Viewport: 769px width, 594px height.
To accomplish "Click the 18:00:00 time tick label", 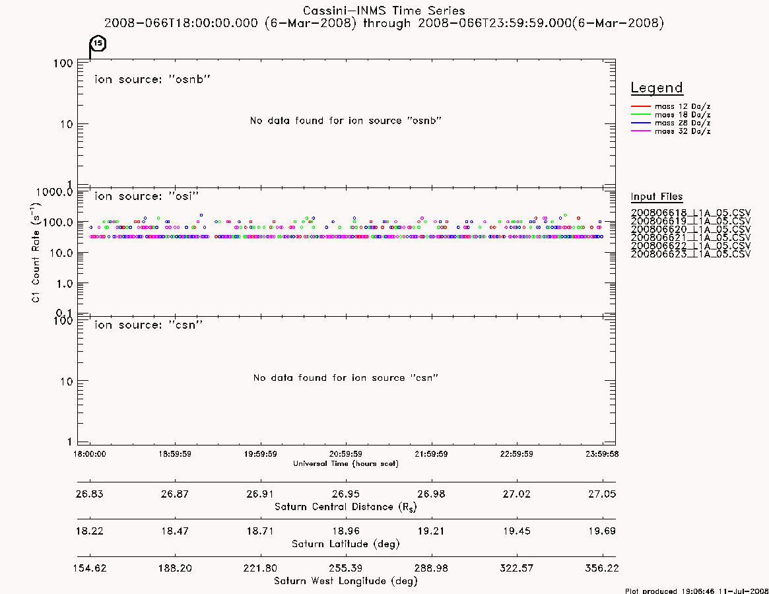I will (90, 454).
